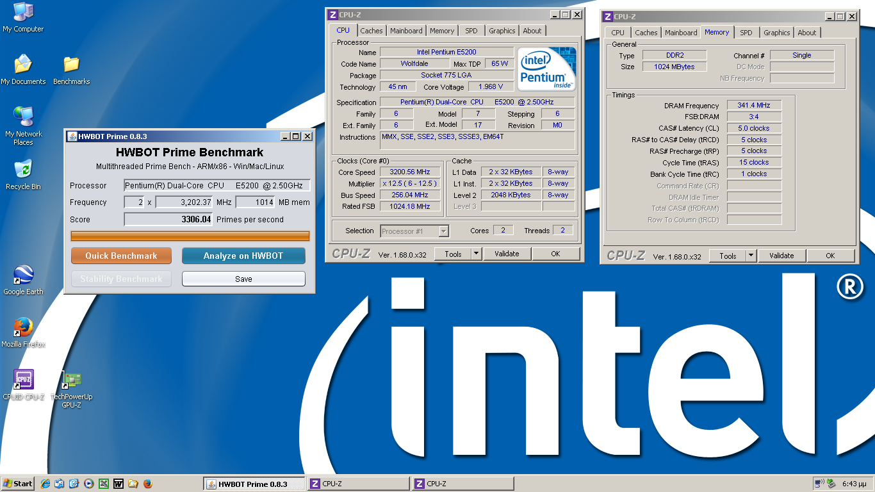
Task: Click the wireless network tray icon
Action: pos(819,484)
